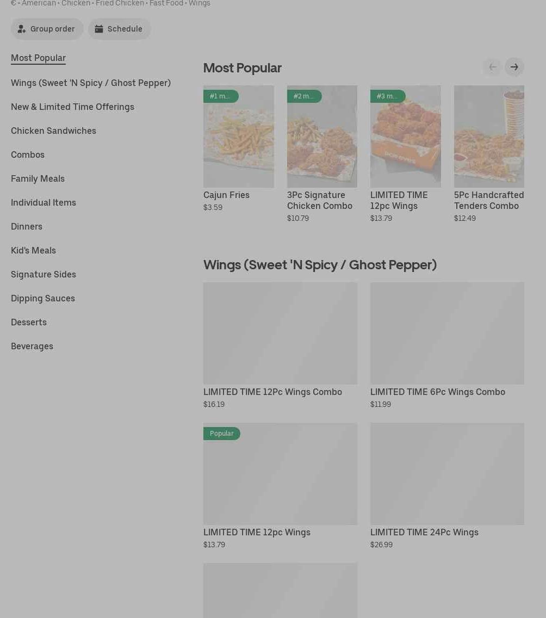This screenshot has width=546, height=618.
Task: Go to the Combos category
Action: coord(28,154)
